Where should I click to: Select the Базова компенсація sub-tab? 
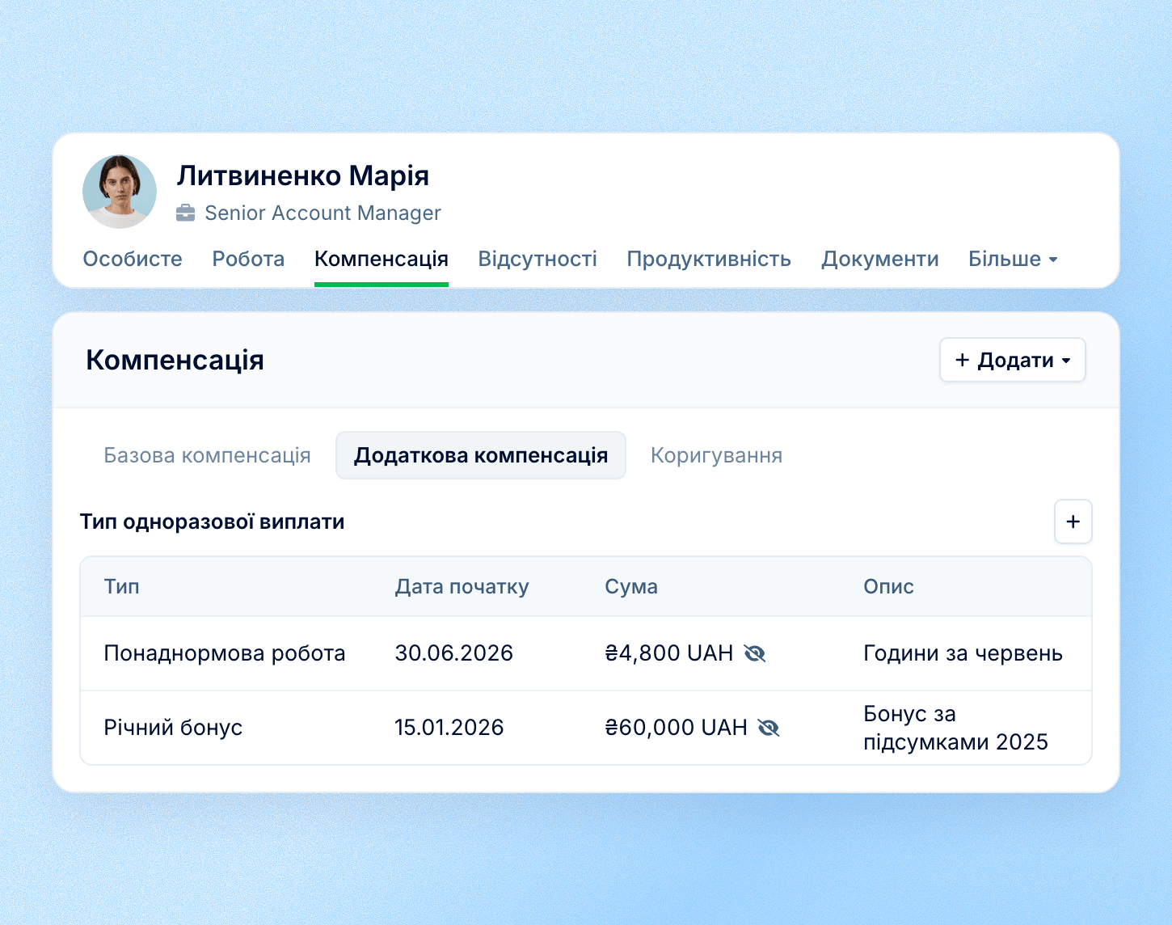pyautogui.click(x=207, y=455)
